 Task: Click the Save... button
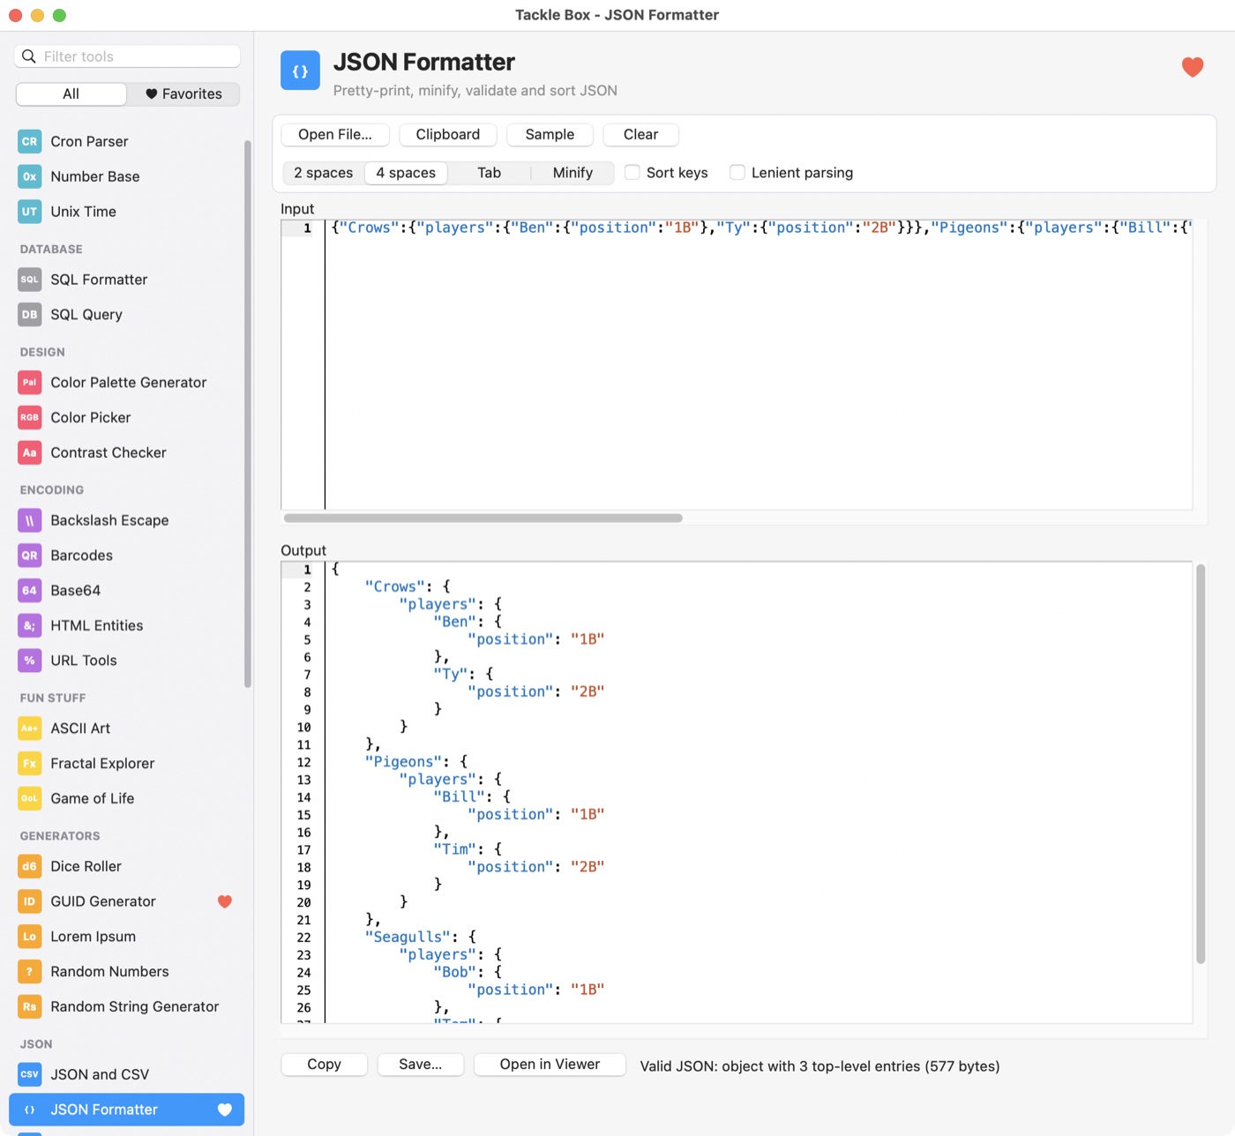point(421,1065)
